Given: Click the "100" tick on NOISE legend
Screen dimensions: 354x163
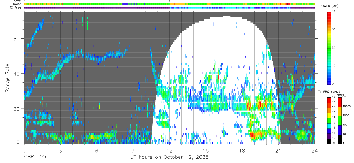Looking at the screenshot, I should pyautogui.click(x=345, y=125).
